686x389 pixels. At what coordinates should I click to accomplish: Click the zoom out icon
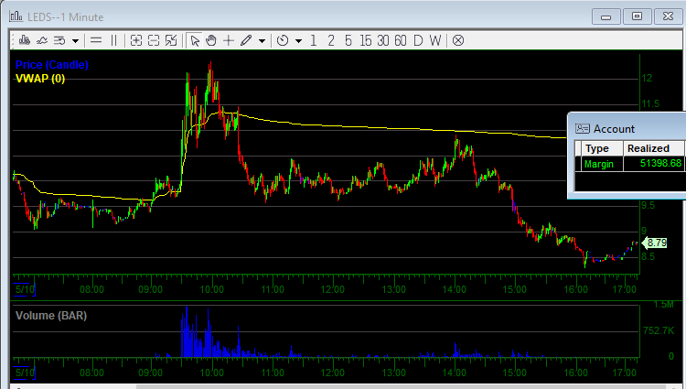click(154, 40)
